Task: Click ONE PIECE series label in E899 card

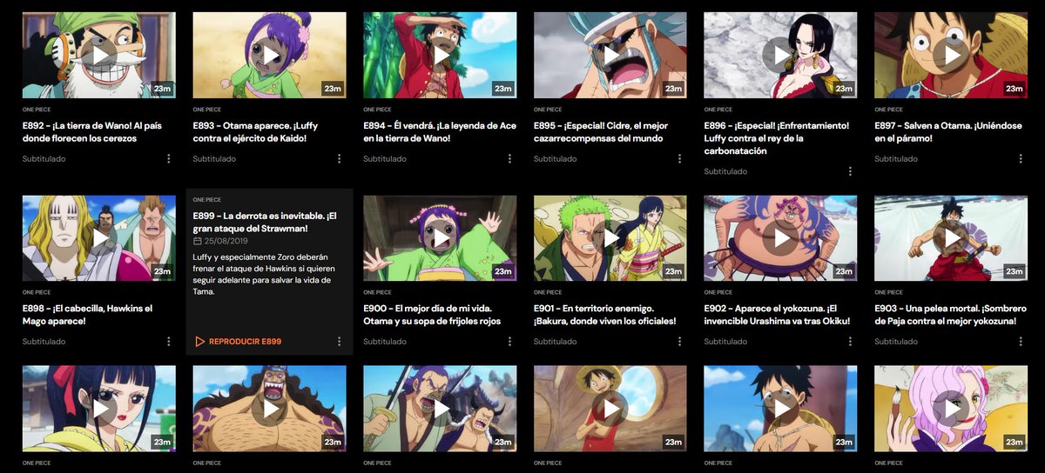Action: pyautogui.click(x=206, y=200)
